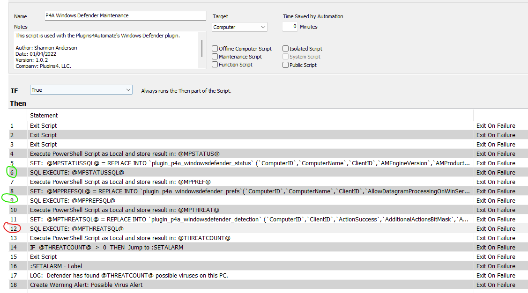Toggle the Maintenance Script checkbox

click(x=215, y=57)
